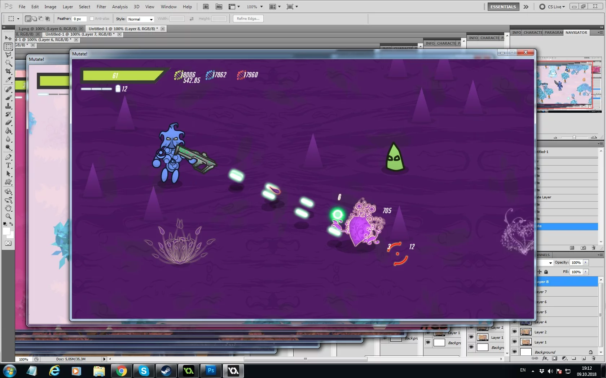Switch to the 1.png document tab
This screenshot has width=606, height=378.
tap(48, 29)
